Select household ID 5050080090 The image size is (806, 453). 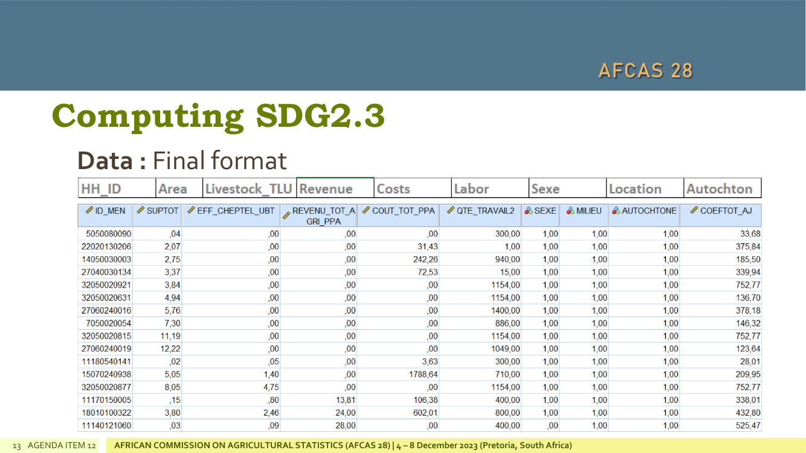coord(109,234)
